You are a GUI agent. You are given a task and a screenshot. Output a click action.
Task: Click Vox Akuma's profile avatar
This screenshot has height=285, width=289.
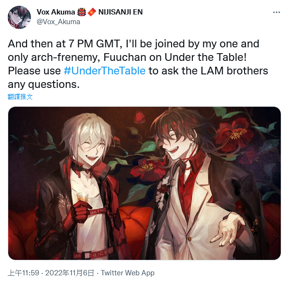[19, 17]
